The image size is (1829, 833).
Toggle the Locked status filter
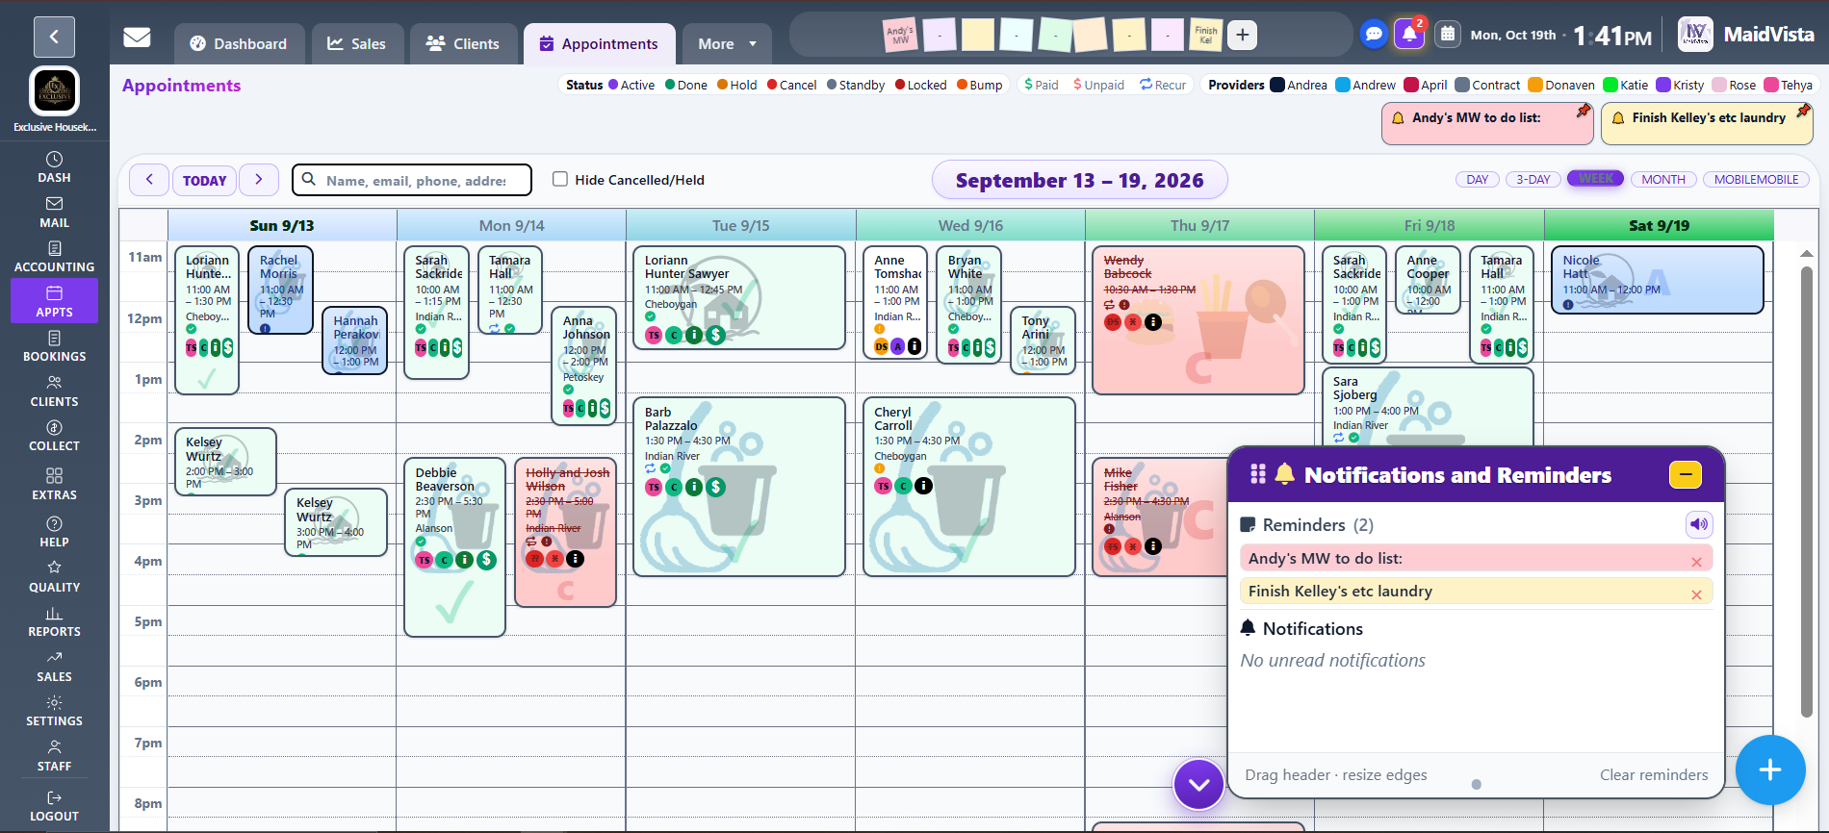[x=921, y=85]
